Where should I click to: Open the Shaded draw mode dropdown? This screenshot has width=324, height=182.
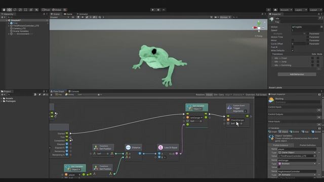click(60, 17)
